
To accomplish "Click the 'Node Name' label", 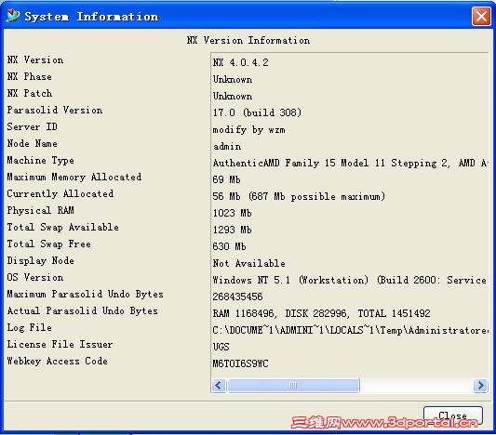I will pos(33,143).
